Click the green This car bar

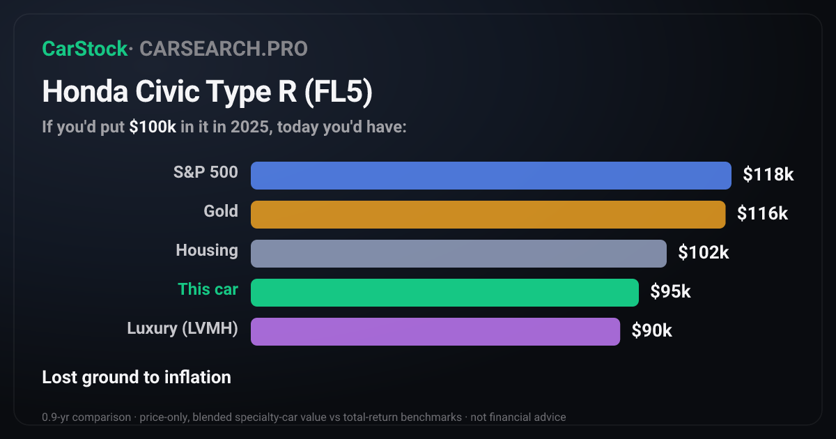click(444, 293)
